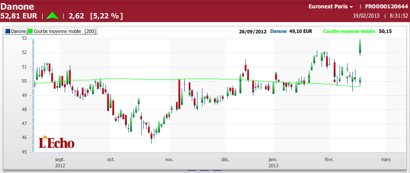410x173 pixels.
Task: Click the latest tall green candle near 52.8
Action: pos(360,47)
